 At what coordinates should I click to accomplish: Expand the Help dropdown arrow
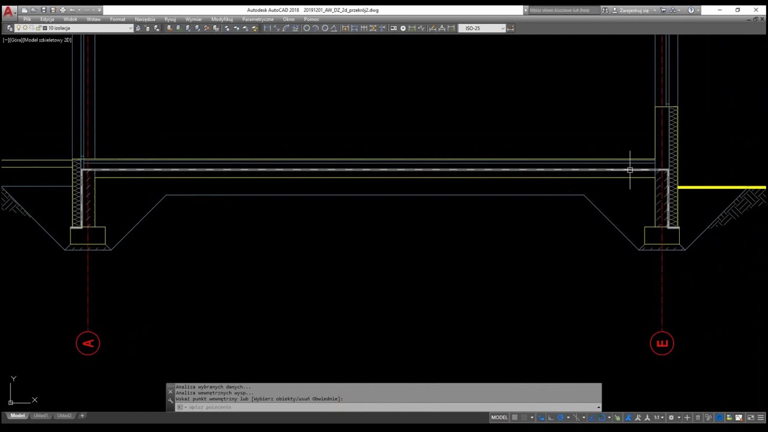point(698,10)
